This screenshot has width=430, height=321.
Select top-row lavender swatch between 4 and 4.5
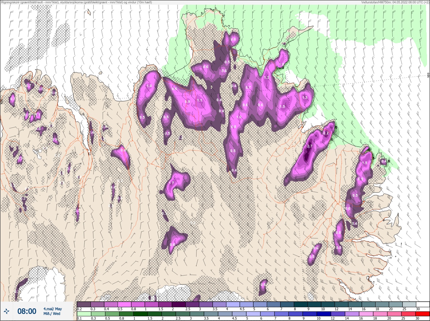click(x=233, y=305)
